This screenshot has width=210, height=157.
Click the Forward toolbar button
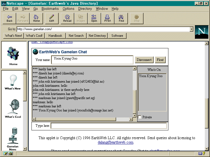23,19
